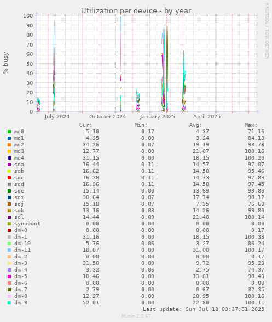Click dm-11 average value 31.00
Viewport: 272px width, 322px height.
tap(201, 250)
